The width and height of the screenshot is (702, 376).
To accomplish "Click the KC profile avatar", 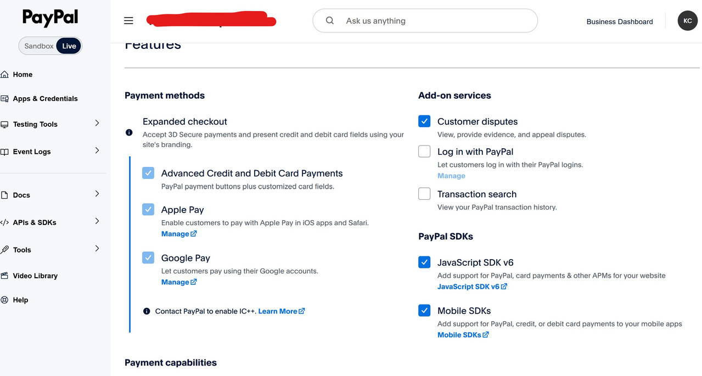I will coord(687,21).
